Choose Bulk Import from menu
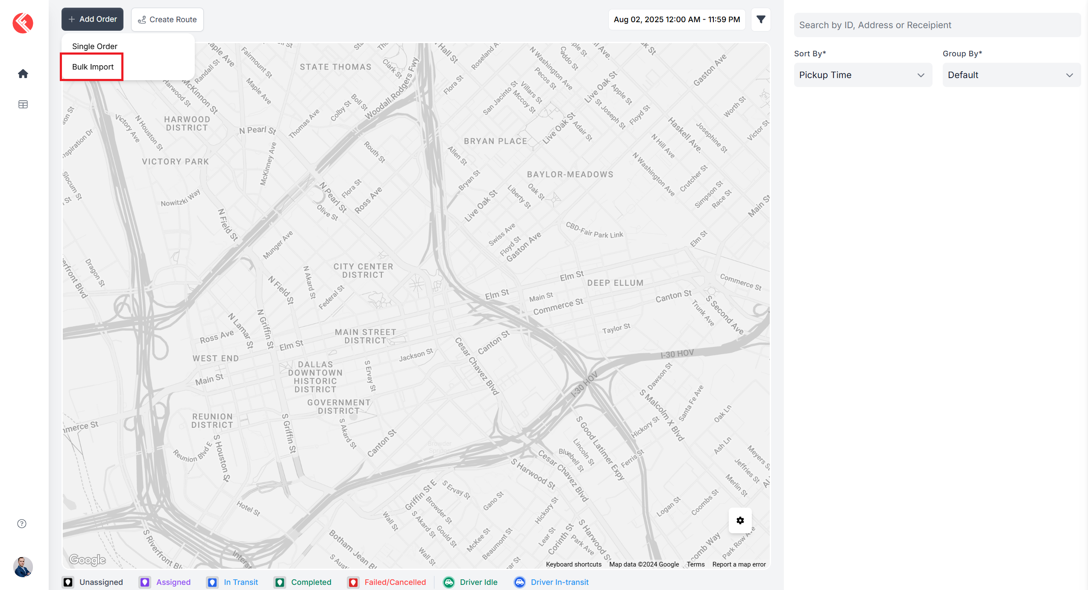This screenshot has width=1088, height=590. 93,67
